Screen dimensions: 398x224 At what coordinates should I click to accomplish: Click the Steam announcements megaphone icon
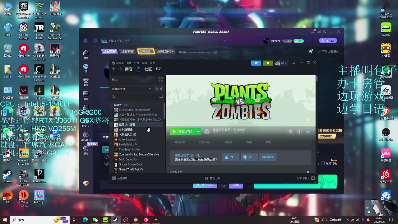(x=256, y=63)
